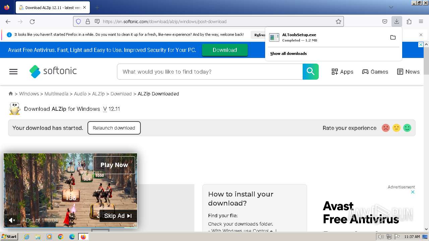Click the home breadcrumb icon
Image resolution: width=429 pixels, height=241 pixels.
coord(11,94)
